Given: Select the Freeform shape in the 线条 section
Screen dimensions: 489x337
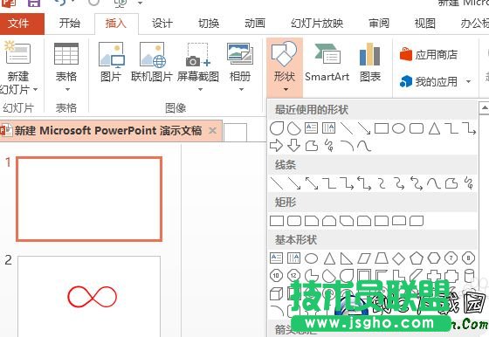Looking at the screenshot, I should click(451, 183).
